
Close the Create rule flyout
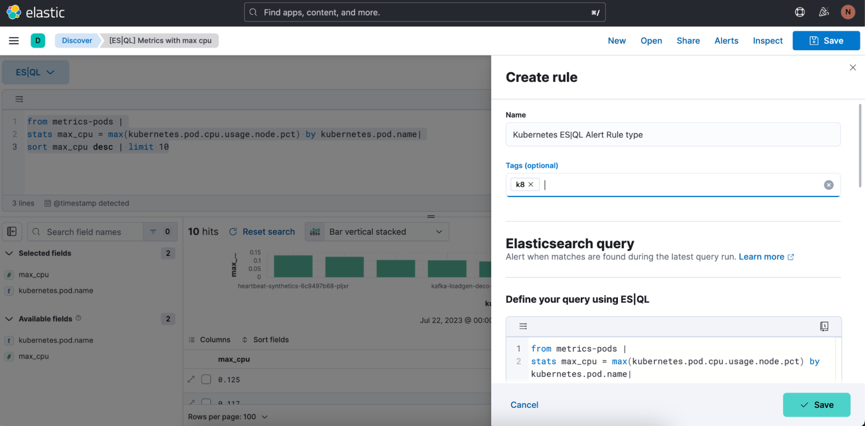(x=852, y=67)
